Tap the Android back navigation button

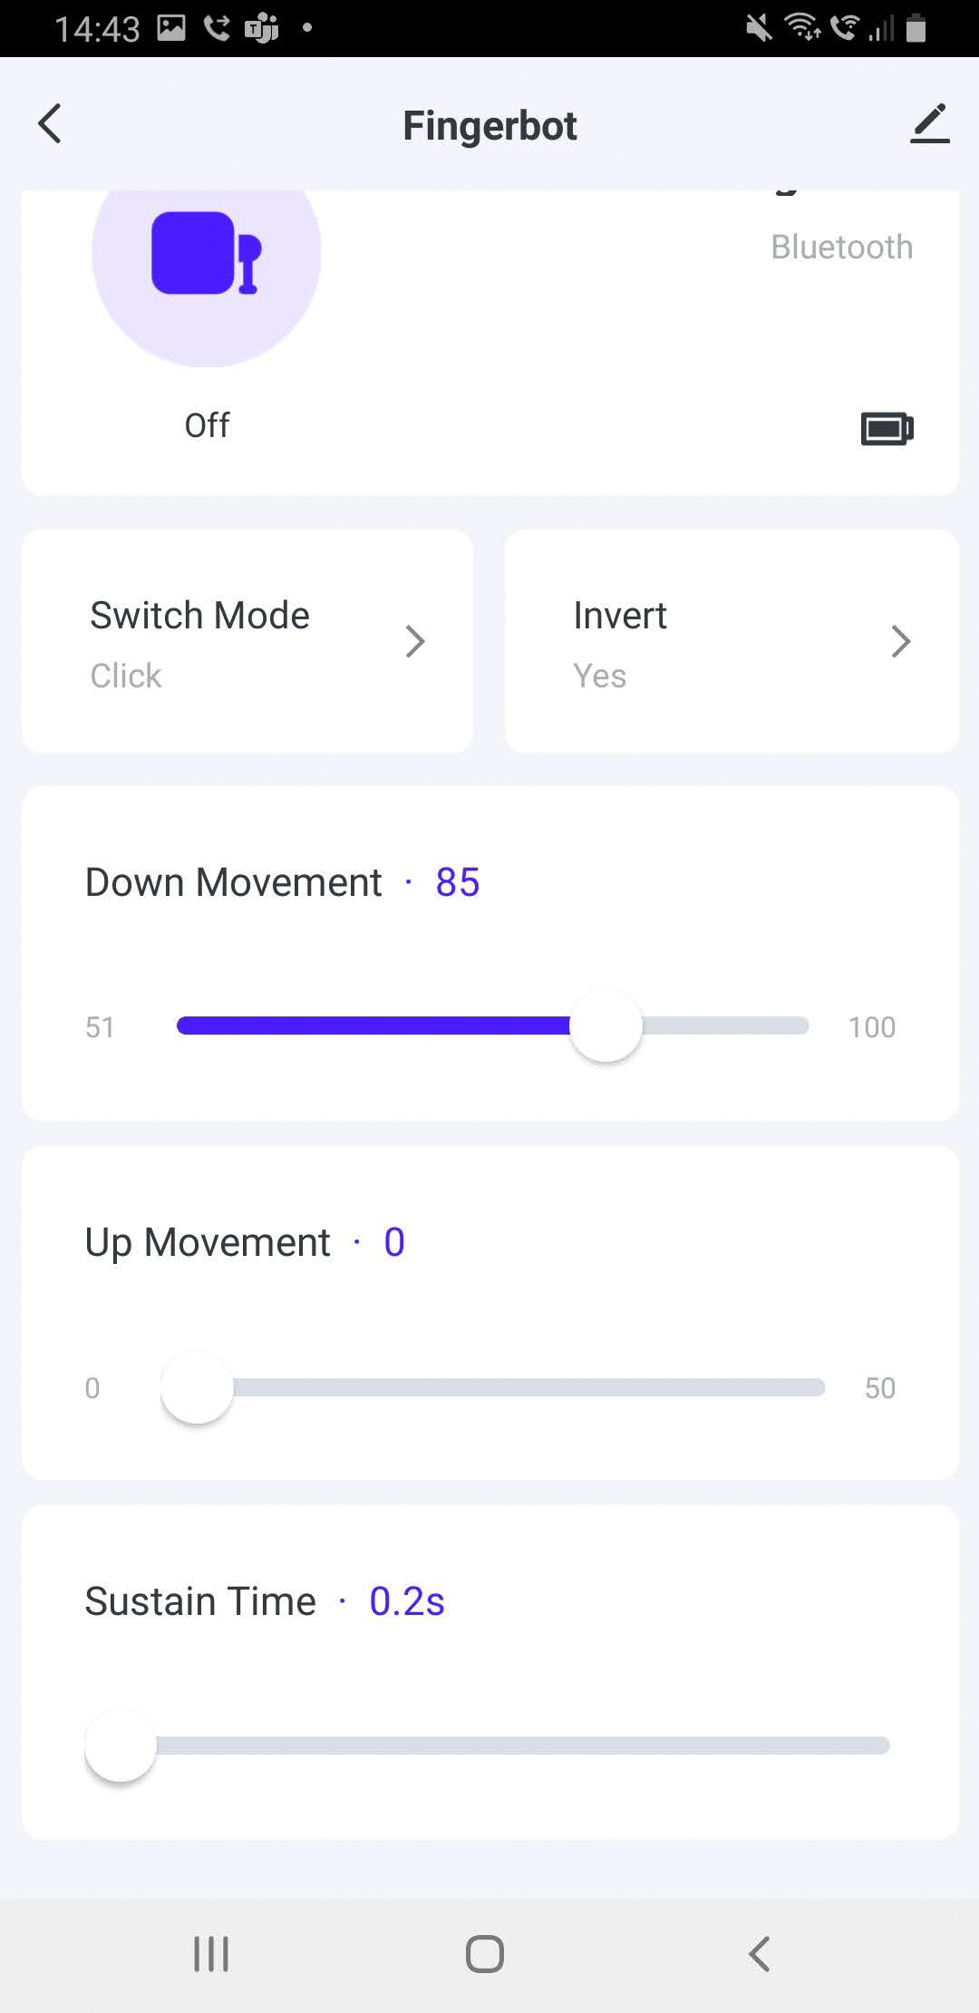click(760, 1954)
